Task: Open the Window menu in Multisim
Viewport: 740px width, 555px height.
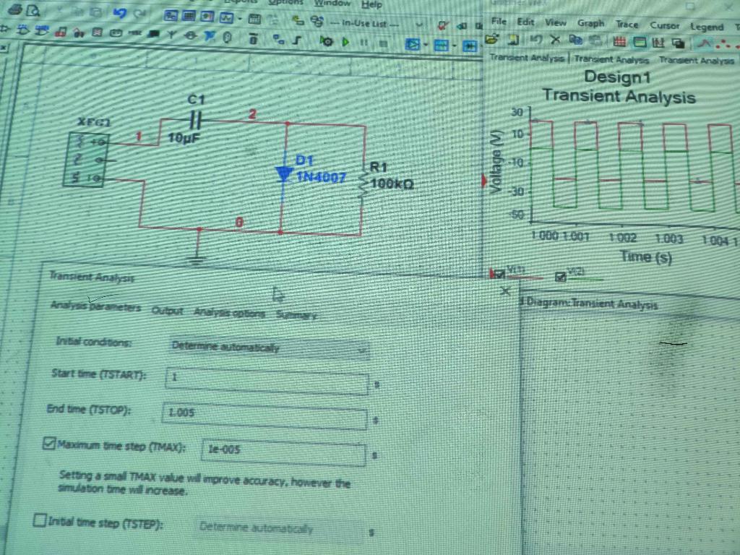Action: (x=332, y=4)
